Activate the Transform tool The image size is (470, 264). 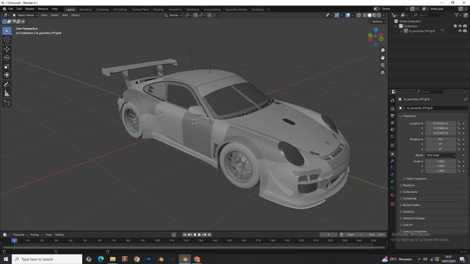coord(6,75)
